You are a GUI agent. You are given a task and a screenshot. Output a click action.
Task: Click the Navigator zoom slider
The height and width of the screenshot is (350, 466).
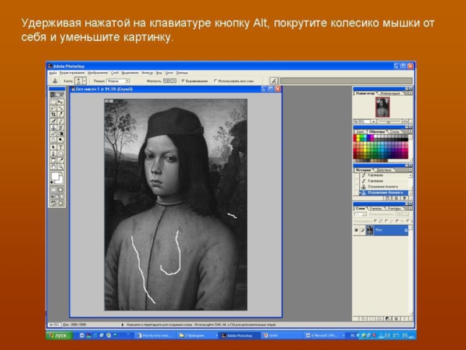click(389, 121)
